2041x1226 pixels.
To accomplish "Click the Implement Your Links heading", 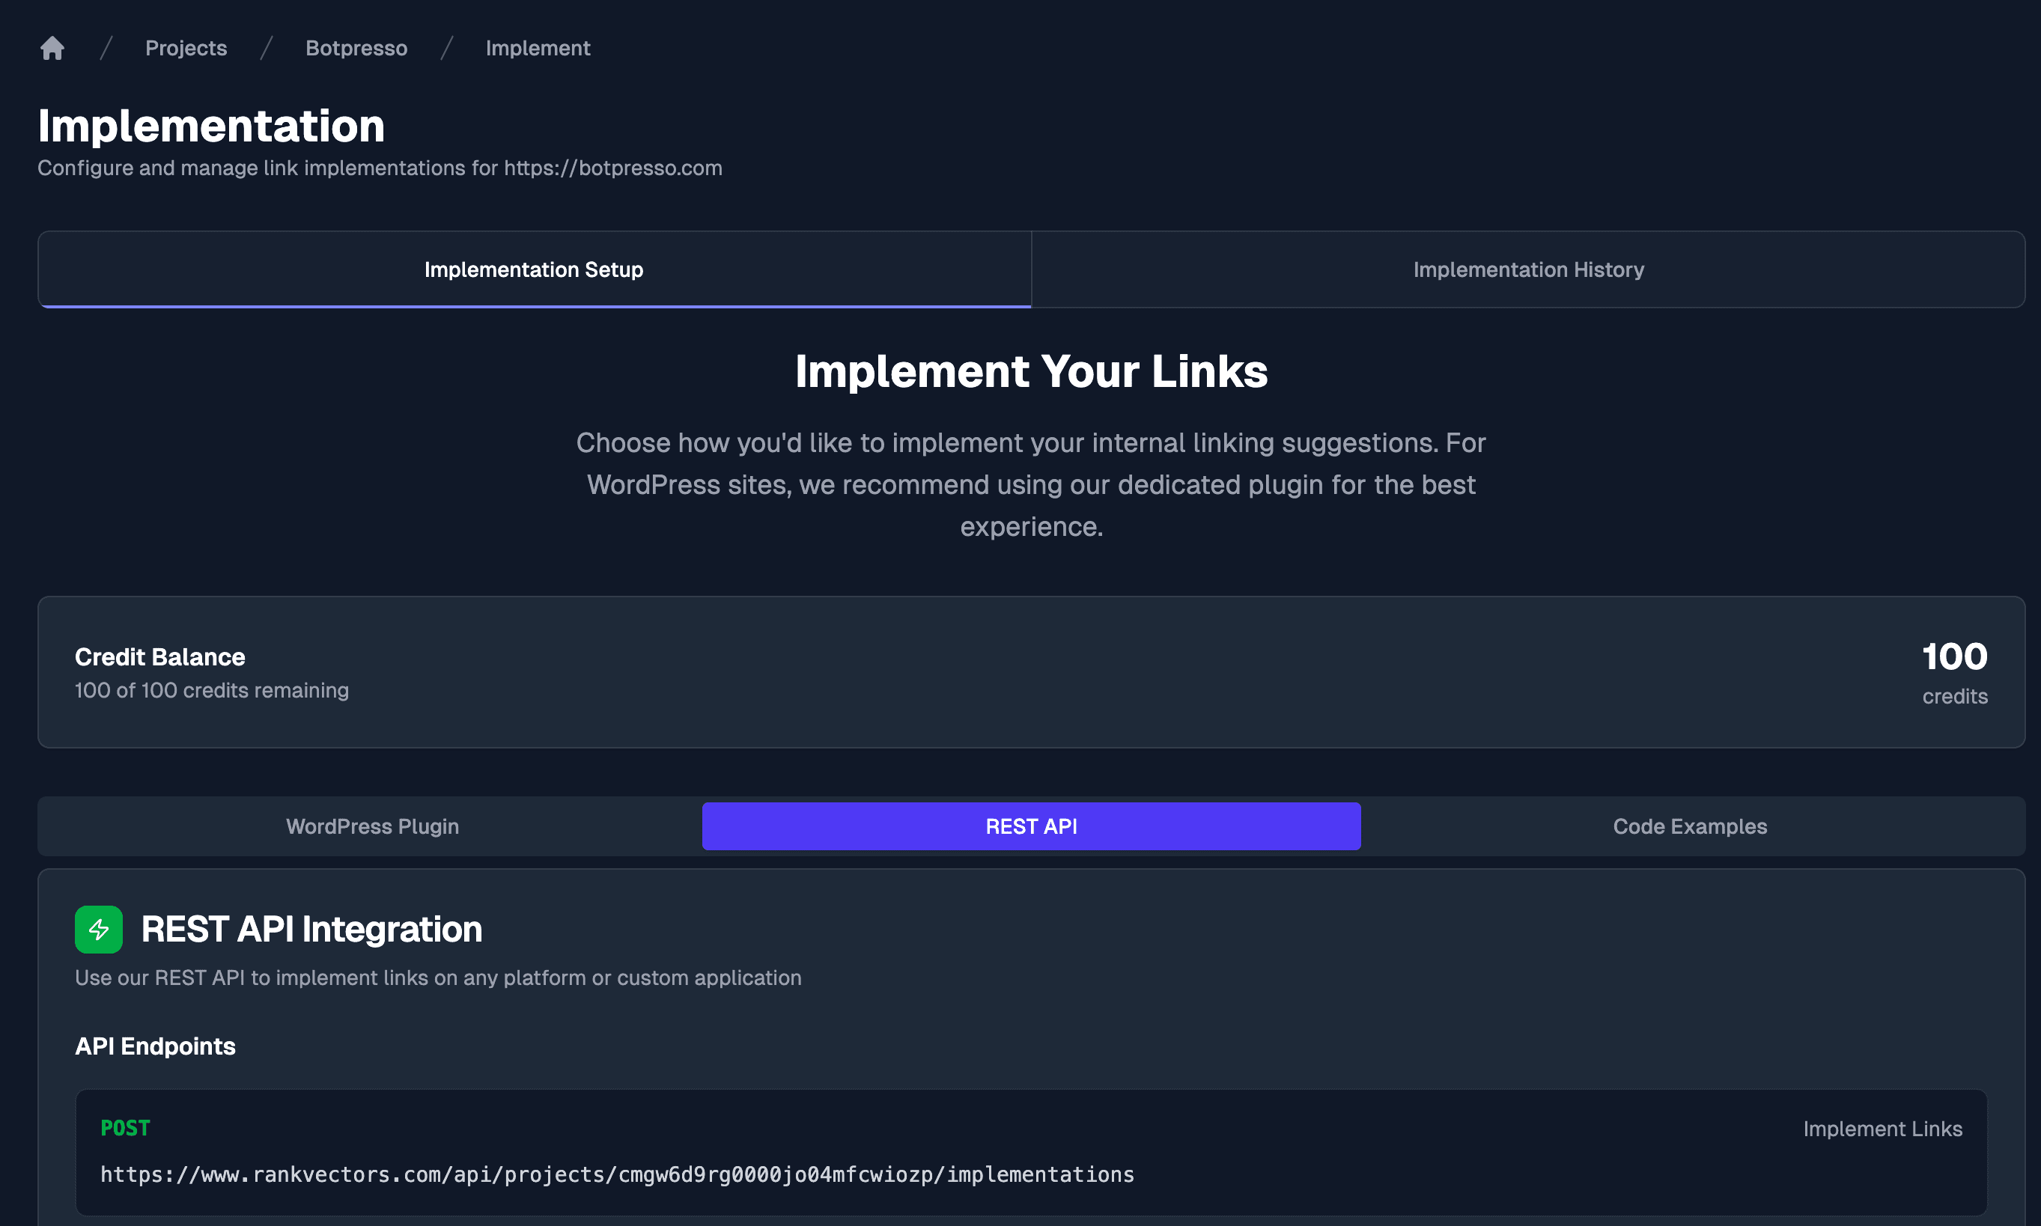I will 1031,371.
